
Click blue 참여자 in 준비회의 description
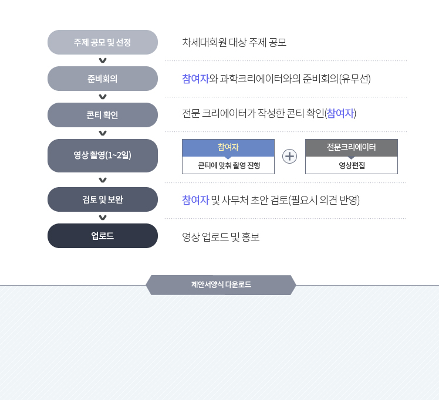click(195, 79)
